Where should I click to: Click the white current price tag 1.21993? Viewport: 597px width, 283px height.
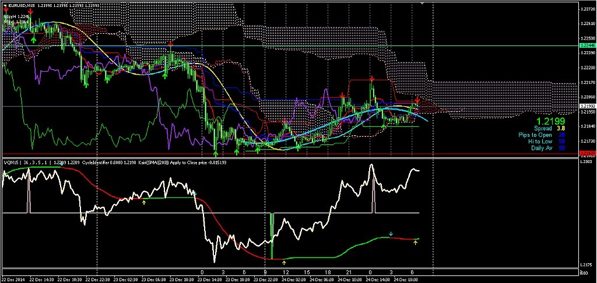[587, 106]
